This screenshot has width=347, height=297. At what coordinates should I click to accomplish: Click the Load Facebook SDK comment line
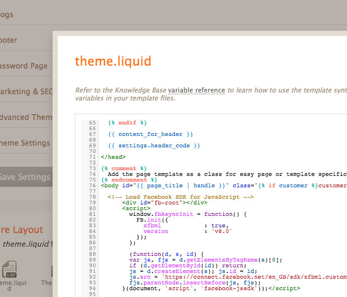point(181,197)
